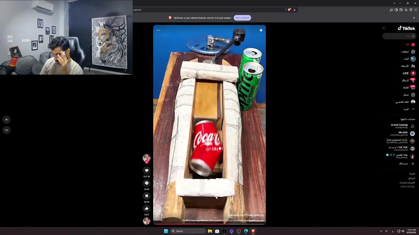
Task: Click the Set as default button
Action: 242,18
